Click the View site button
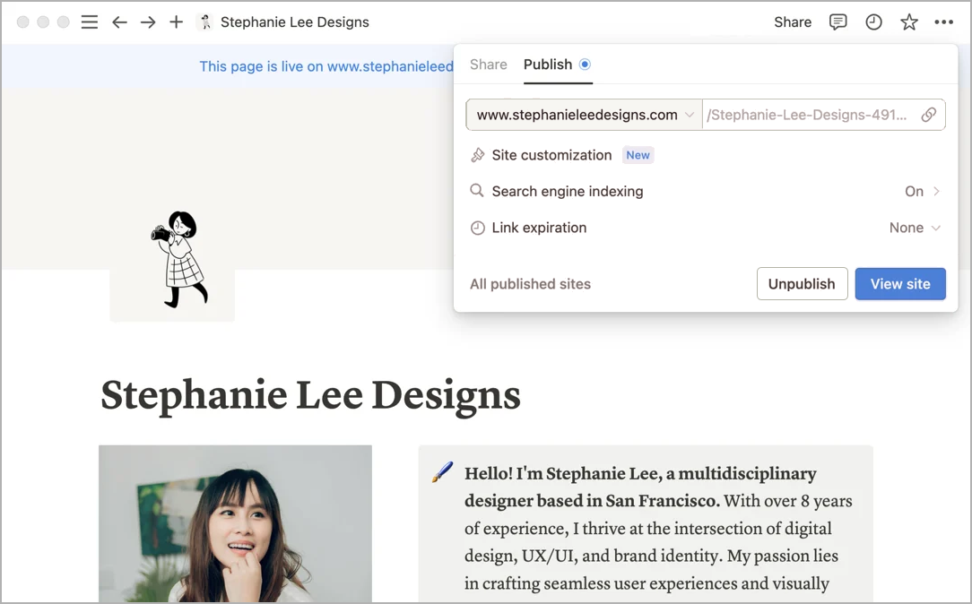Viewport: 972px width, 604px height. coord(900,283)
